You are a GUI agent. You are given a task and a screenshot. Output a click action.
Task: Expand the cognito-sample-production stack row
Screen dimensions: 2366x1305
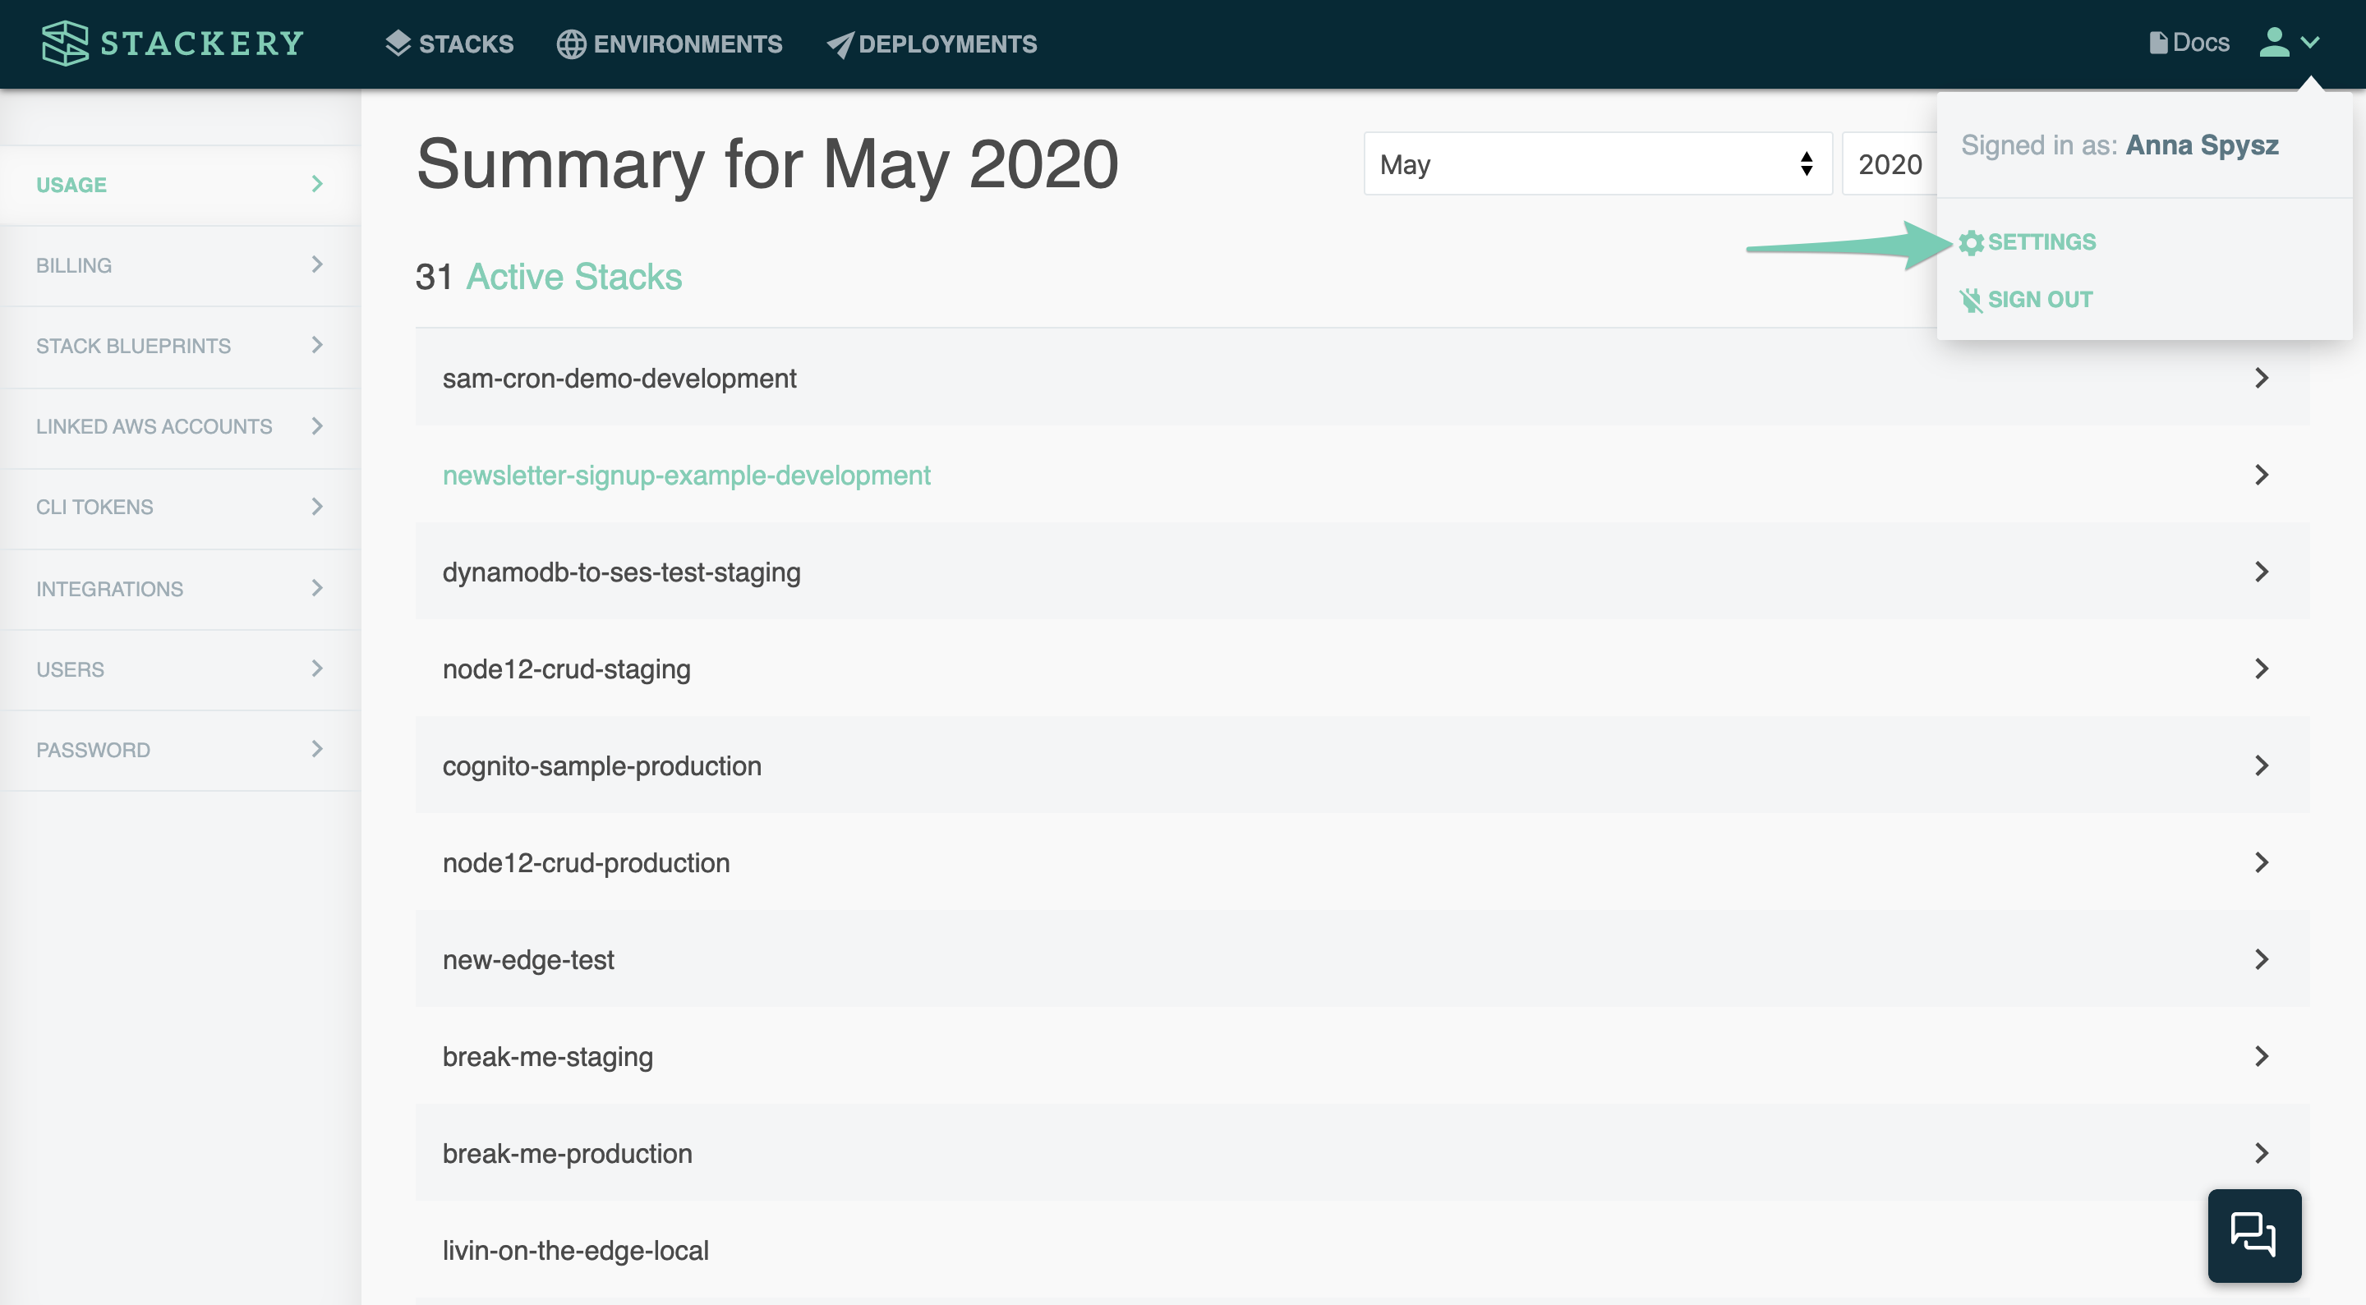(2262, 765)
